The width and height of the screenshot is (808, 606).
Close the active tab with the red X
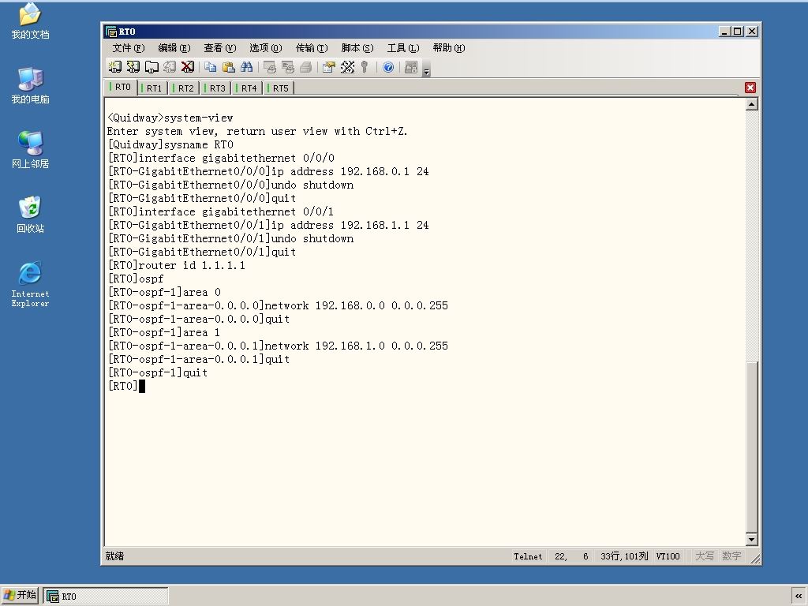(x=750, y=88)
